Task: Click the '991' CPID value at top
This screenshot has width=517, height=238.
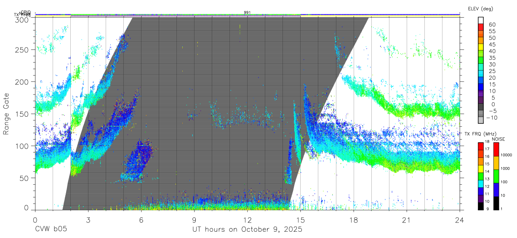Action: [x=247, y=12]
